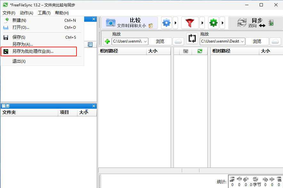Open the red funnel filter settings
The width and height of the screenshot is (283, 188).
coord(190,23)
